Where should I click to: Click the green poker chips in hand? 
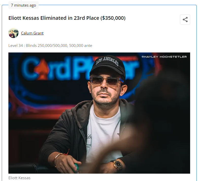click(76, 168)
